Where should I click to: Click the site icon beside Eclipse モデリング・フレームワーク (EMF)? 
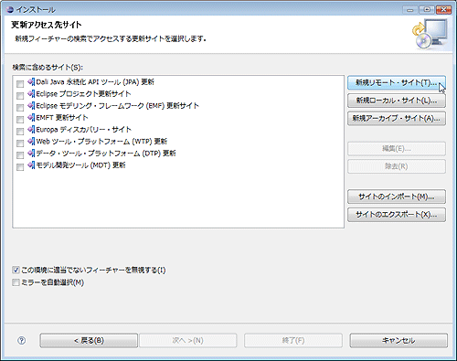tap(31, 106)
